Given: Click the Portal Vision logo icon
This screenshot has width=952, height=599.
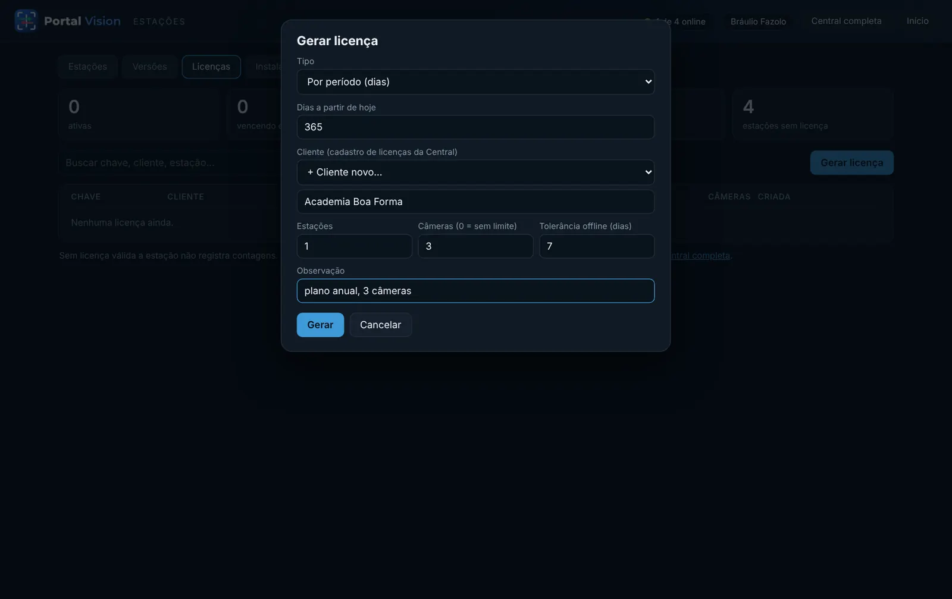Looking at the screenshot, I should tap(26, 21).
